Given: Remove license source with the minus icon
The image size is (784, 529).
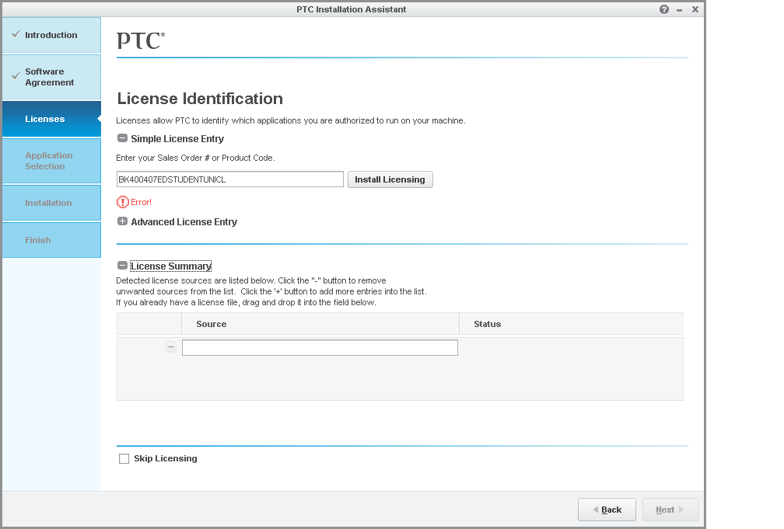Looking at the screenshot, I should click(171, 346).
